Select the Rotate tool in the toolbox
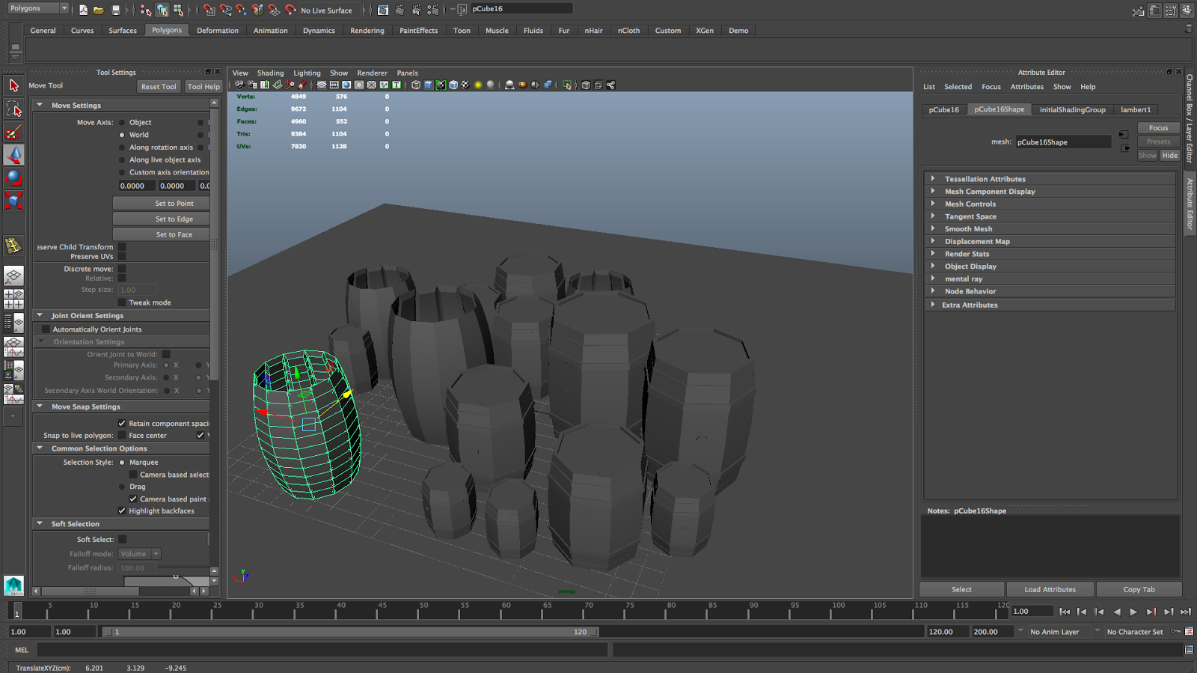 (x=13, y=178)
